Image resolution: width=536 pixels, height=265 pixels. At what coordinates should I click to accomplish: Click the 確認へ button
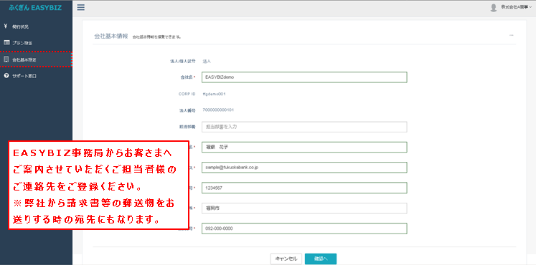point(321,259)
